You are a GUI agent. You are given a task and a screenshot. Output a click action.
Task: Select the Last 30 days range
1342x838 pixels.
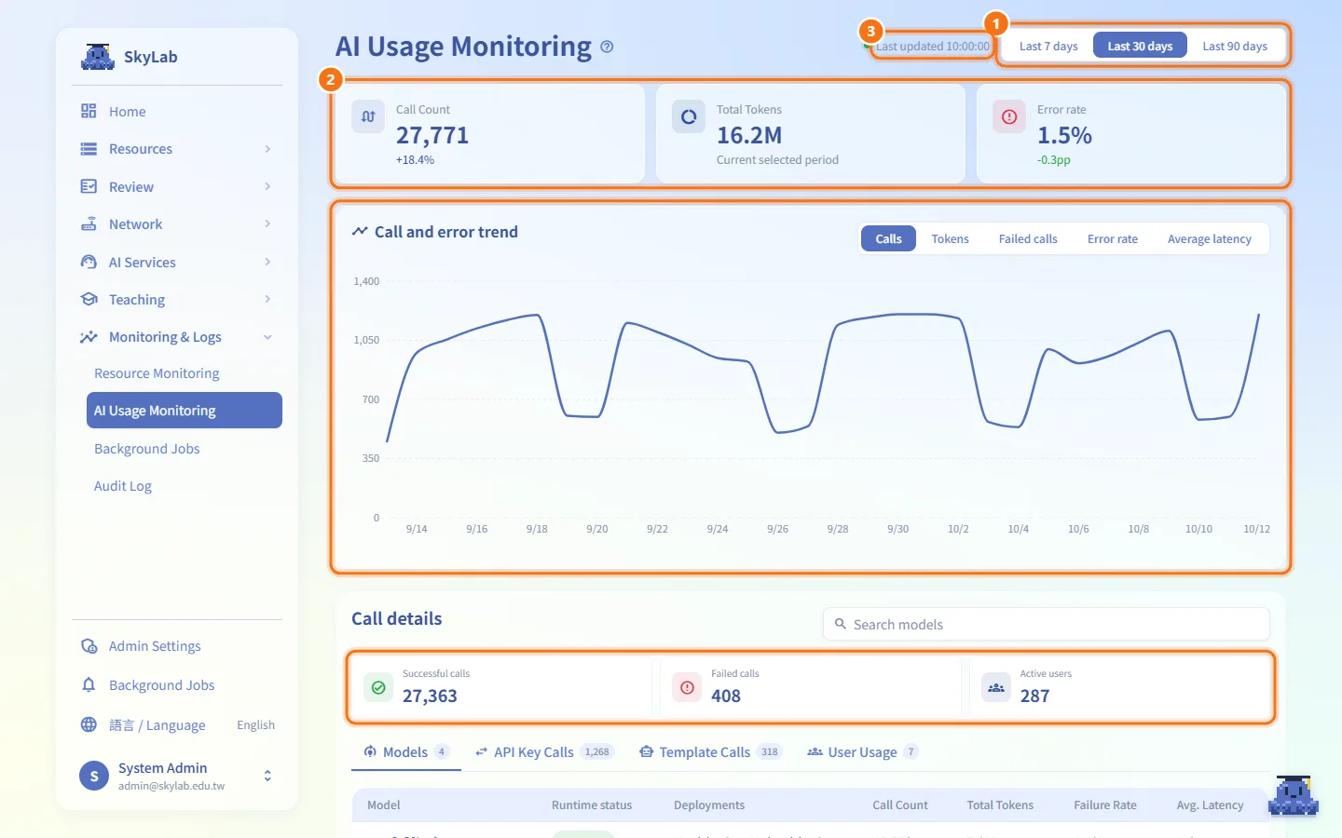1140,47
